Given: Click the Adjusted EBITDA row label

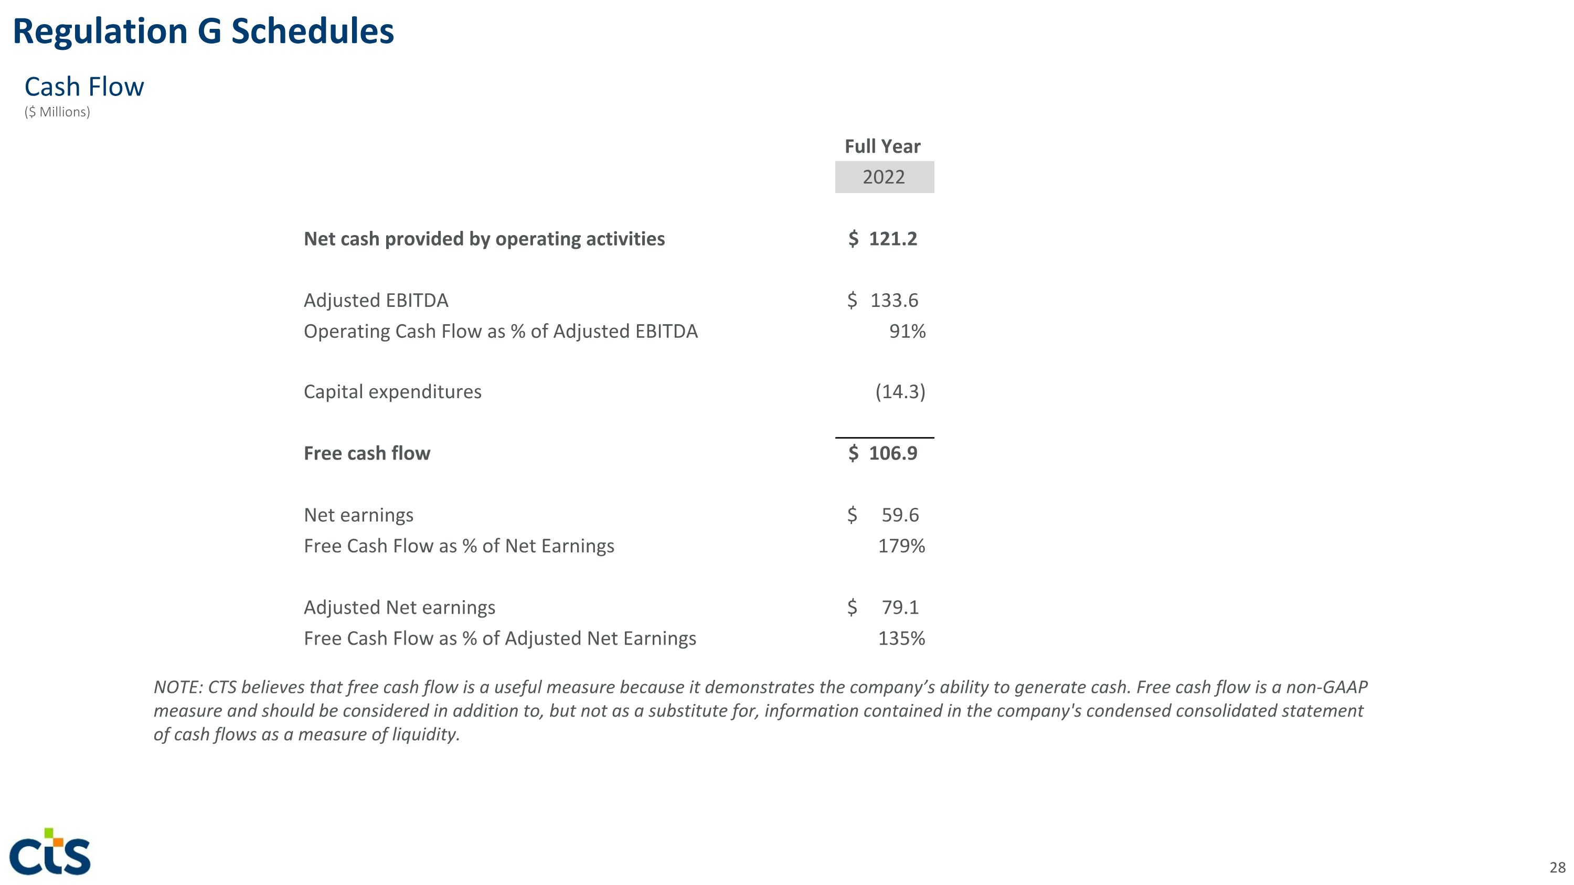Looking at the screenshot, I should (376, 301).
